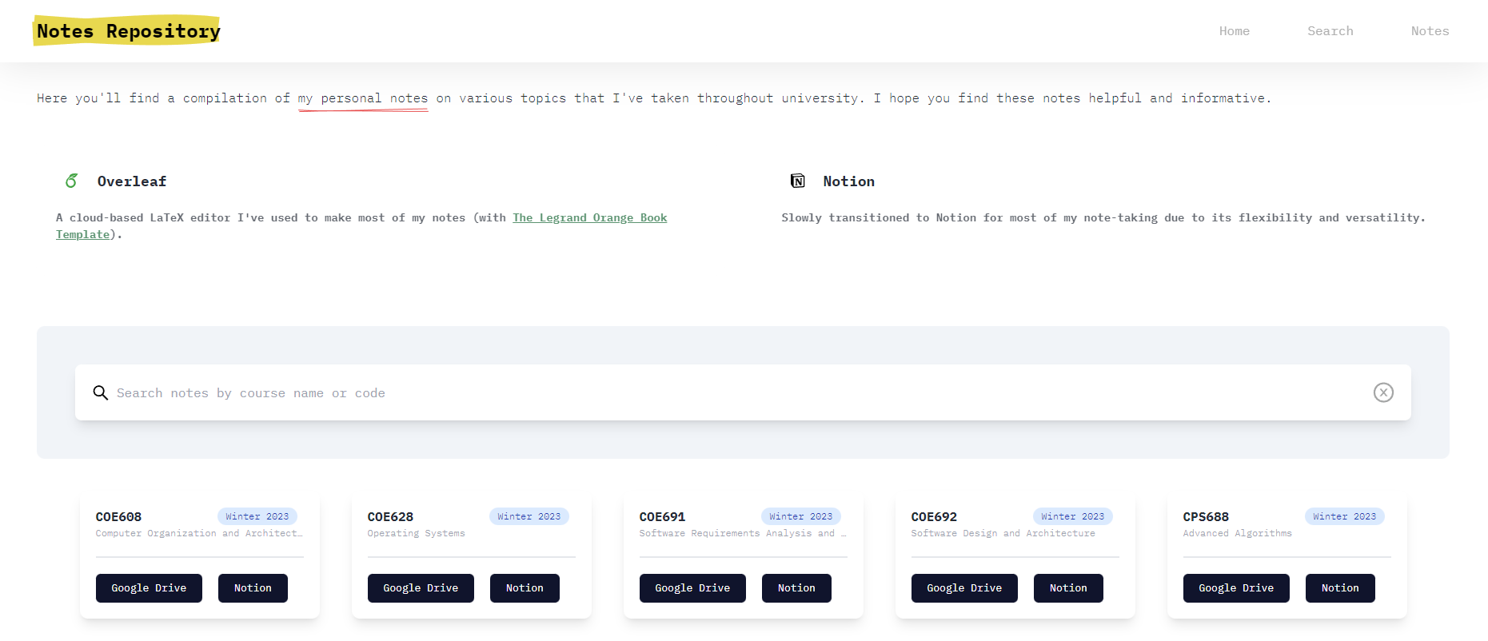Click 'Operating Systems' course name
The height and width of the screenshot is (641, 1488).
(x=416, y=533)
